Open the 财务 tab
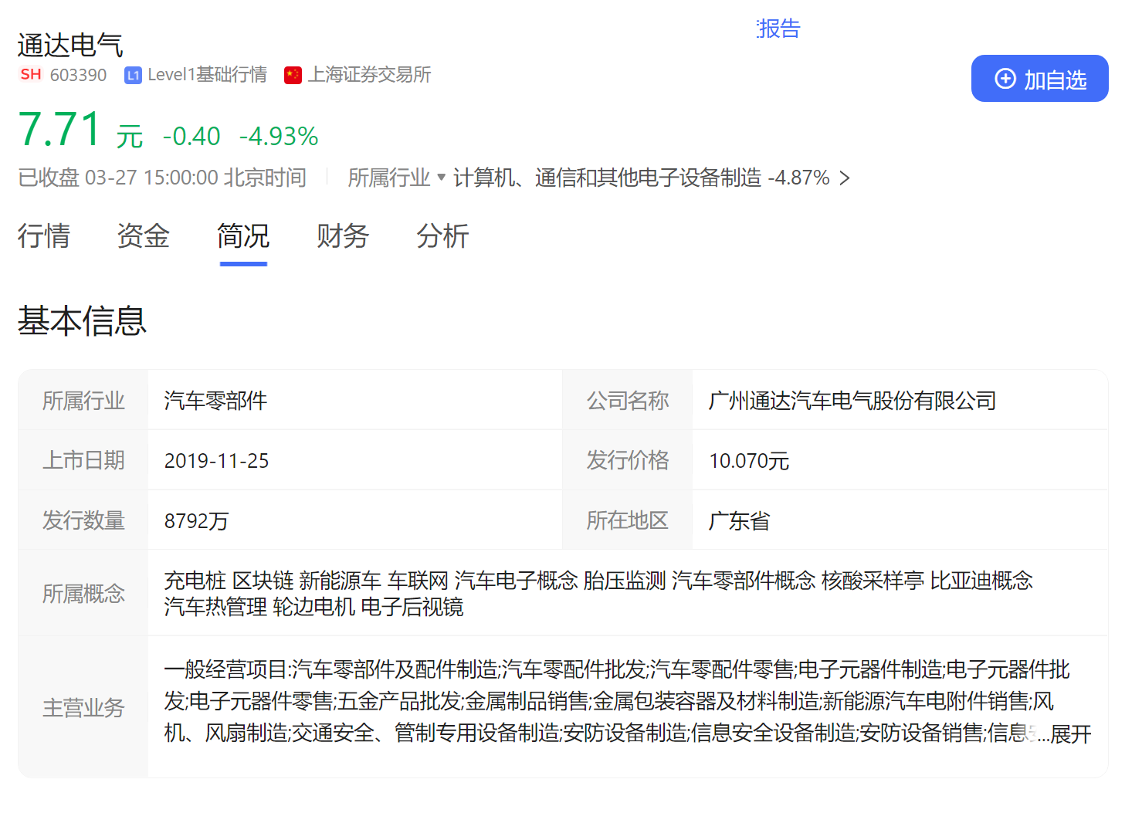This screenshot has height=813, width=1142. click(x=343, y=236)
